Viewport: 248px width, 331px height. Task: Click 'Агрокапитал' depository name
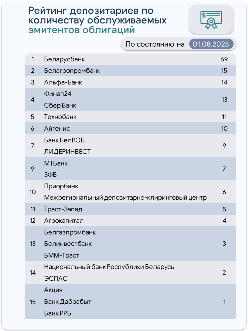[64, 221]
